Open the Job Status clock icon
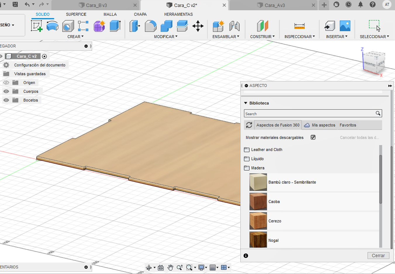 click(348, 4)
